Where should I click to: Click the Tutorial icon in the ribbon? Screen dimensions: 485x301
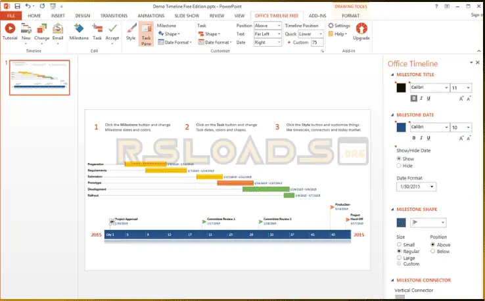pyautogui.click(x=10, y=30)
